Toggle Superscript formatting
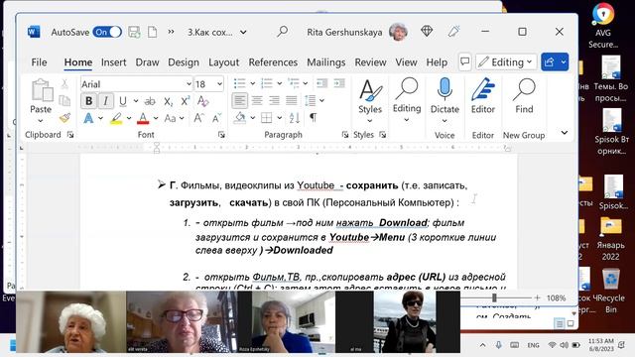Image resolution: width=635 pixels, height=357 pixels. 186,101
